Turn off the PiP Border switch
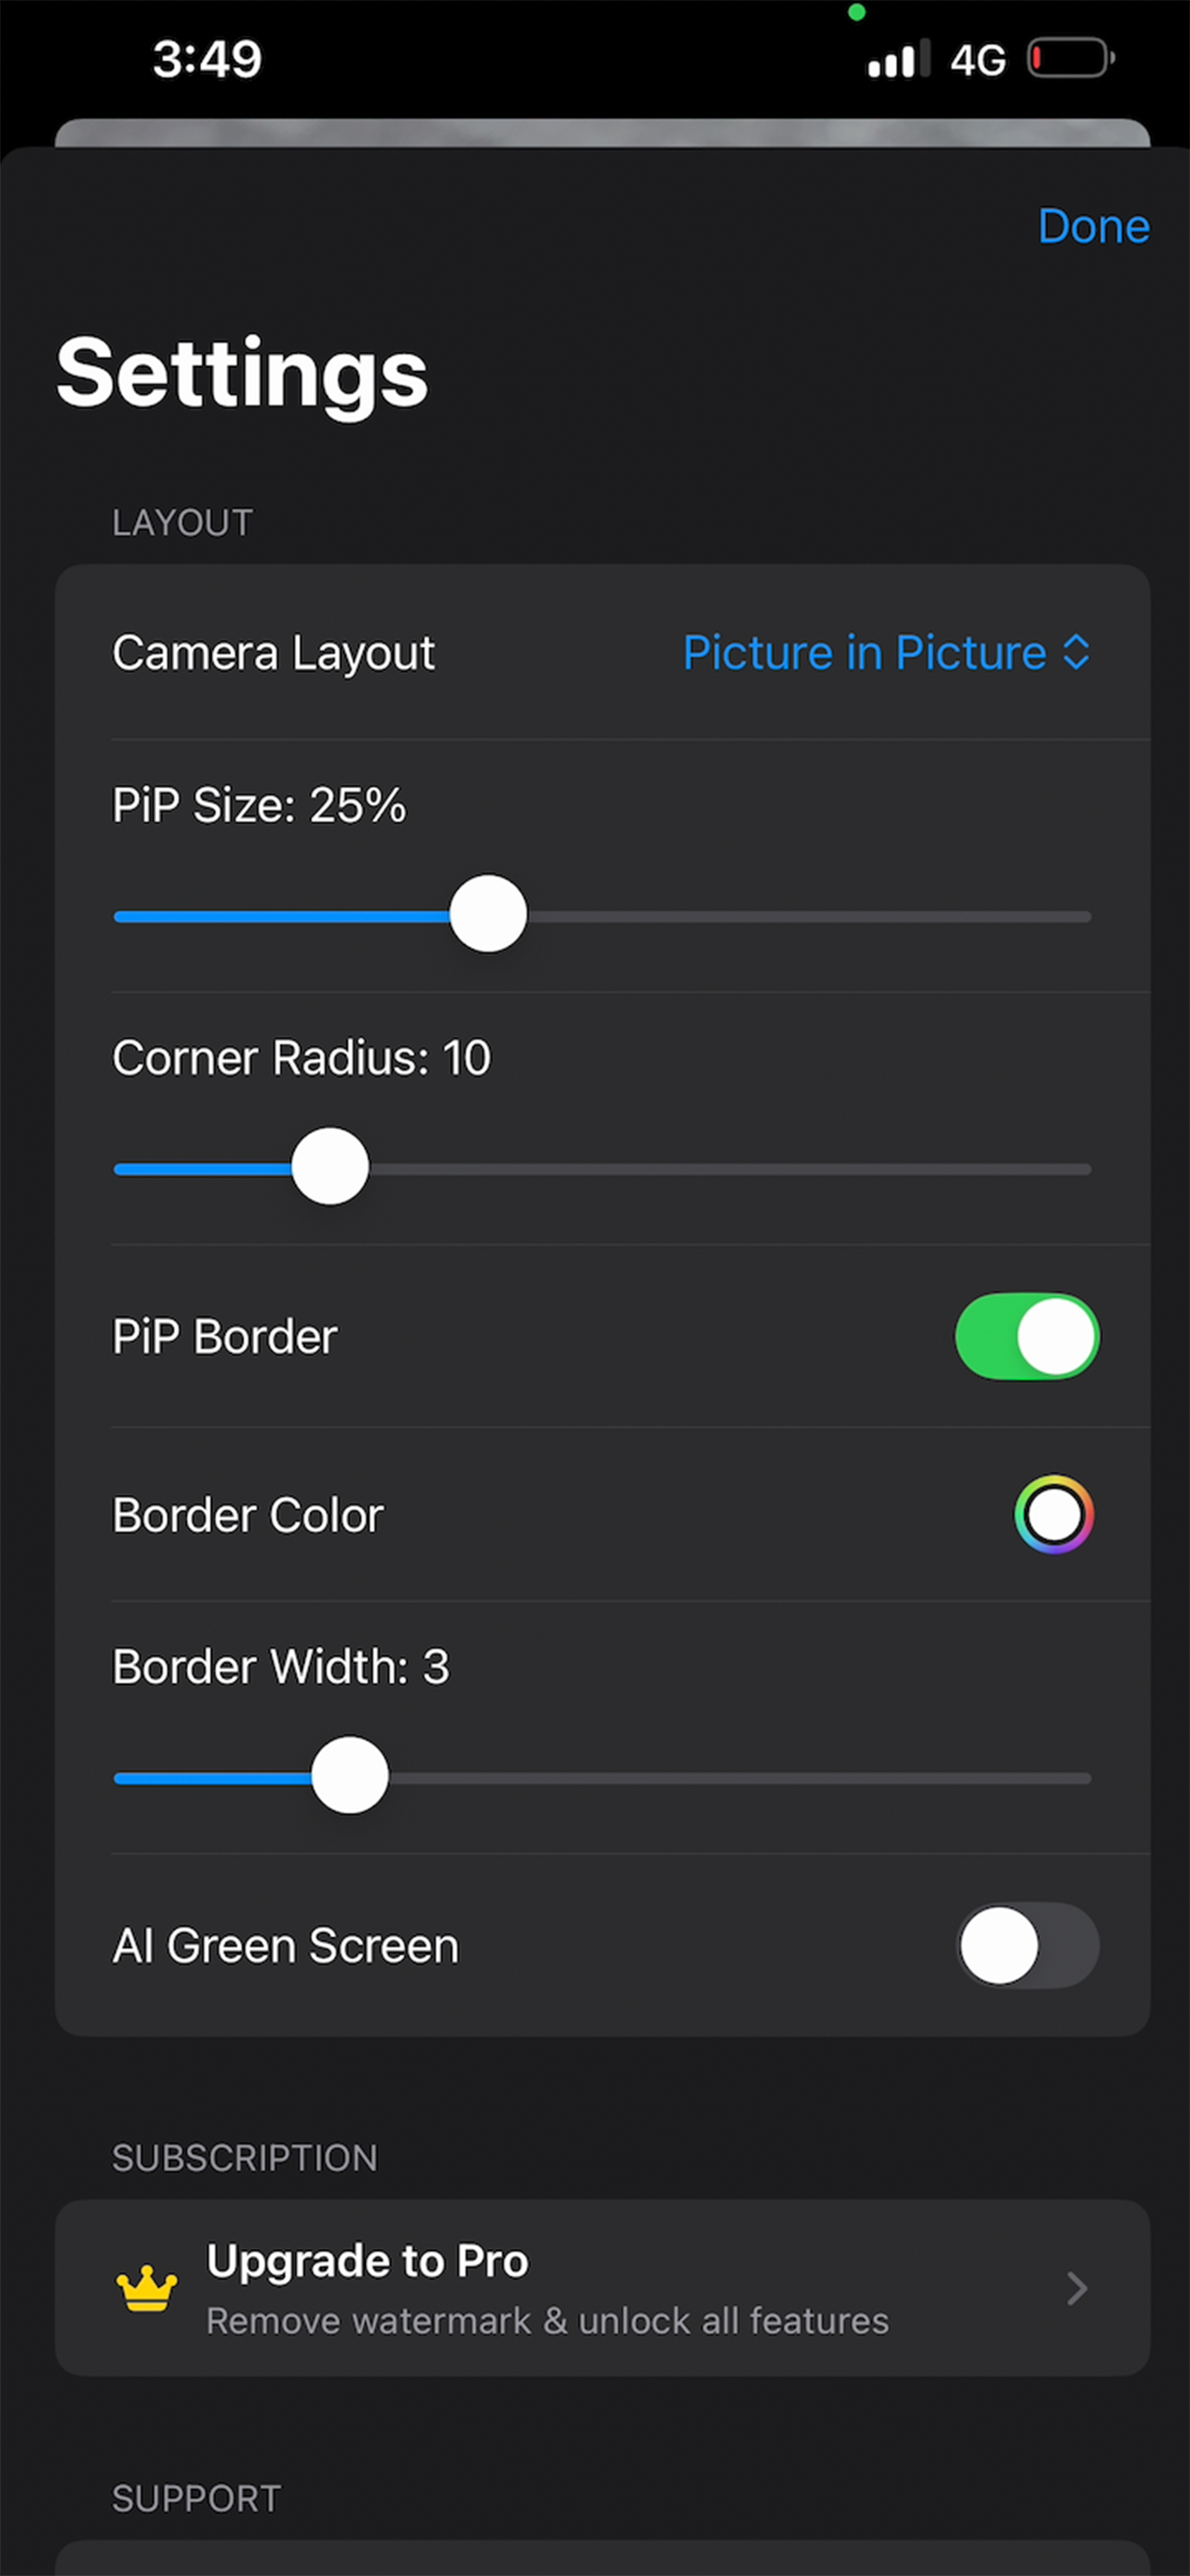The width and height of the screenshot is (1190, 2576). point(1027,1336)
